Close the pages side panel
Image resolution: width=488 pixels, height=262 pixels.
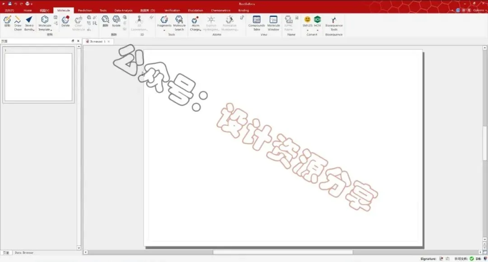78,41
